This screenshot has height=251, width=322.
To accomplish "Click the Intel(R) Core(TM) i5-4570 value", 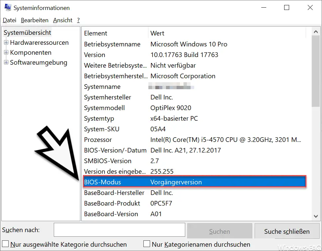I will pyautogui.click(x=226, y=140).
